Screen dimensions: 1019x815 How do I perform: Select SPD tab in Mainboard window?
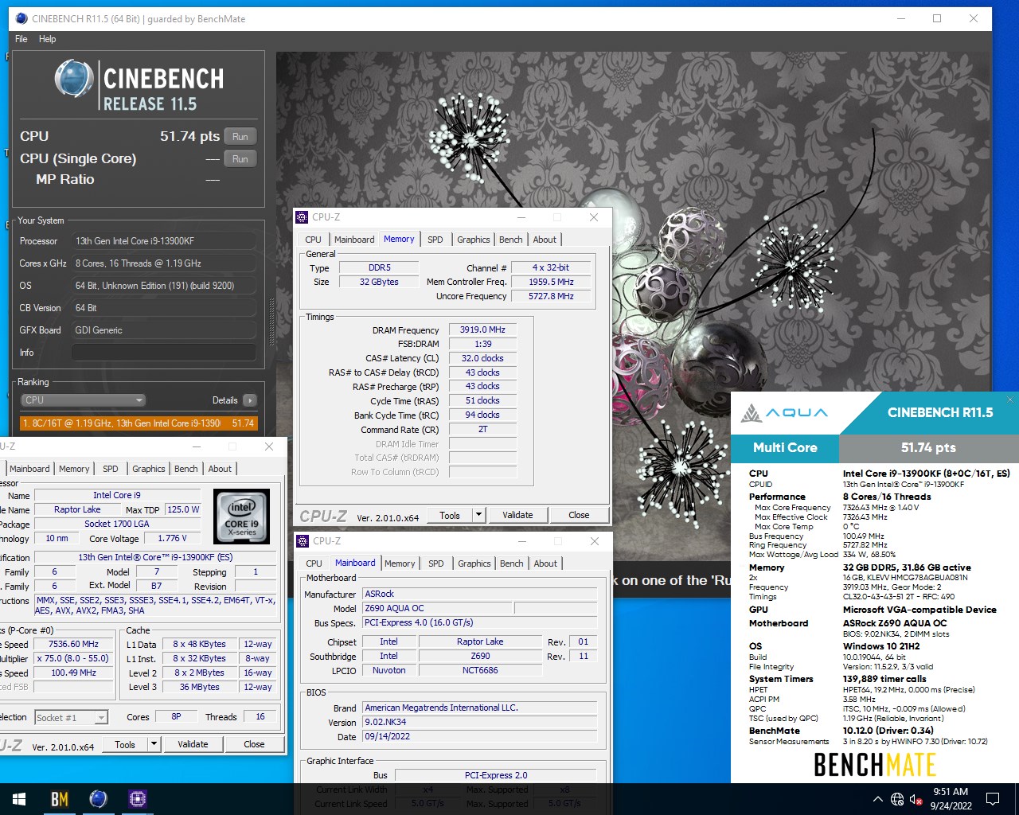pos(436,563)
